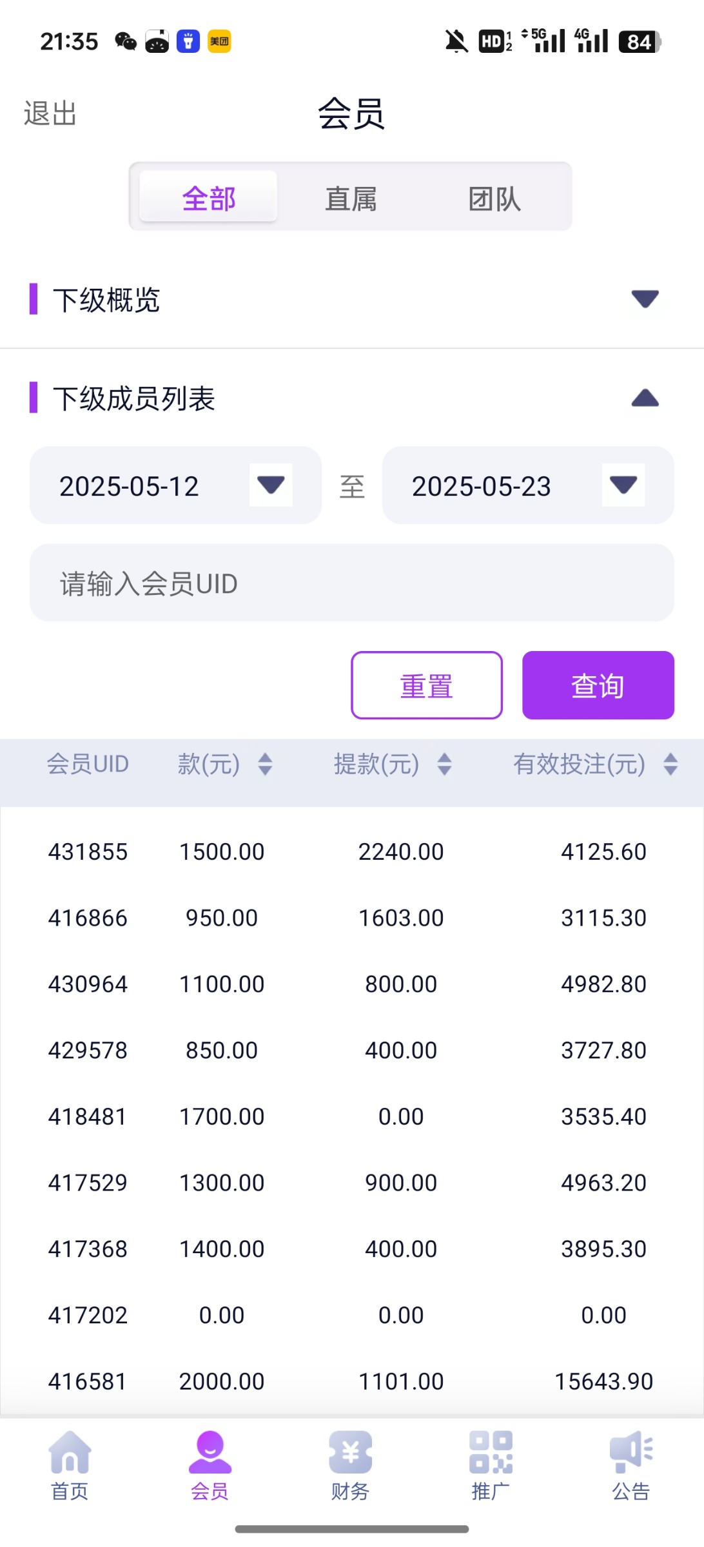Open the 推广 QR code icon
704x1547 pixels.
pyautogui.click(x=491, y=1453)
